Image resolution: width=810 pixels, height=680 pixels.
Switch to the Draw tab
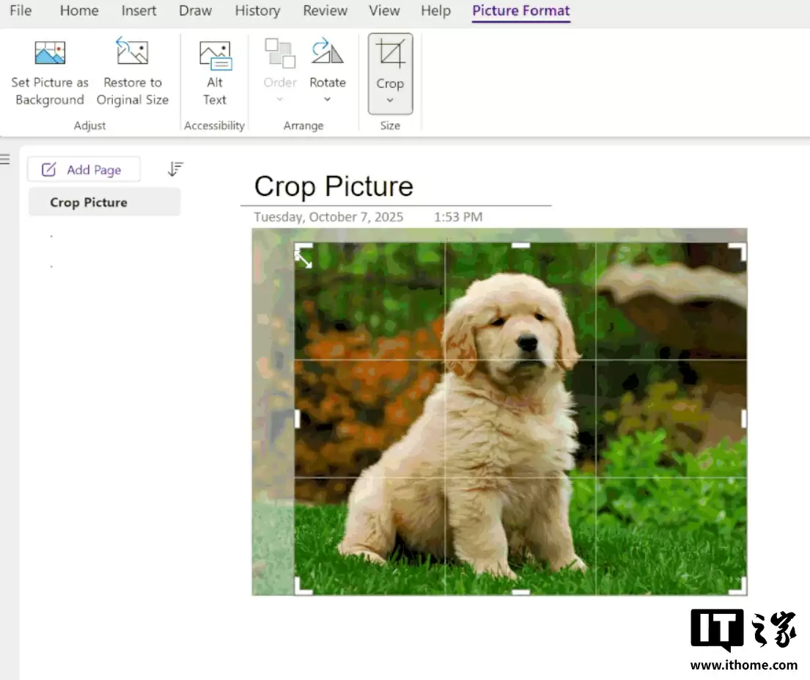[x=195, y=10]
